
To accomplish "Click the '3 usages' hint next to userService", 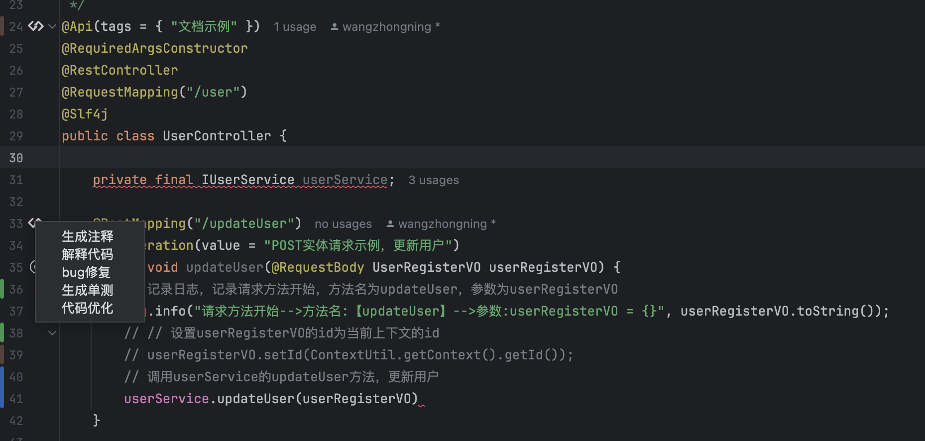I will [434, 180].
